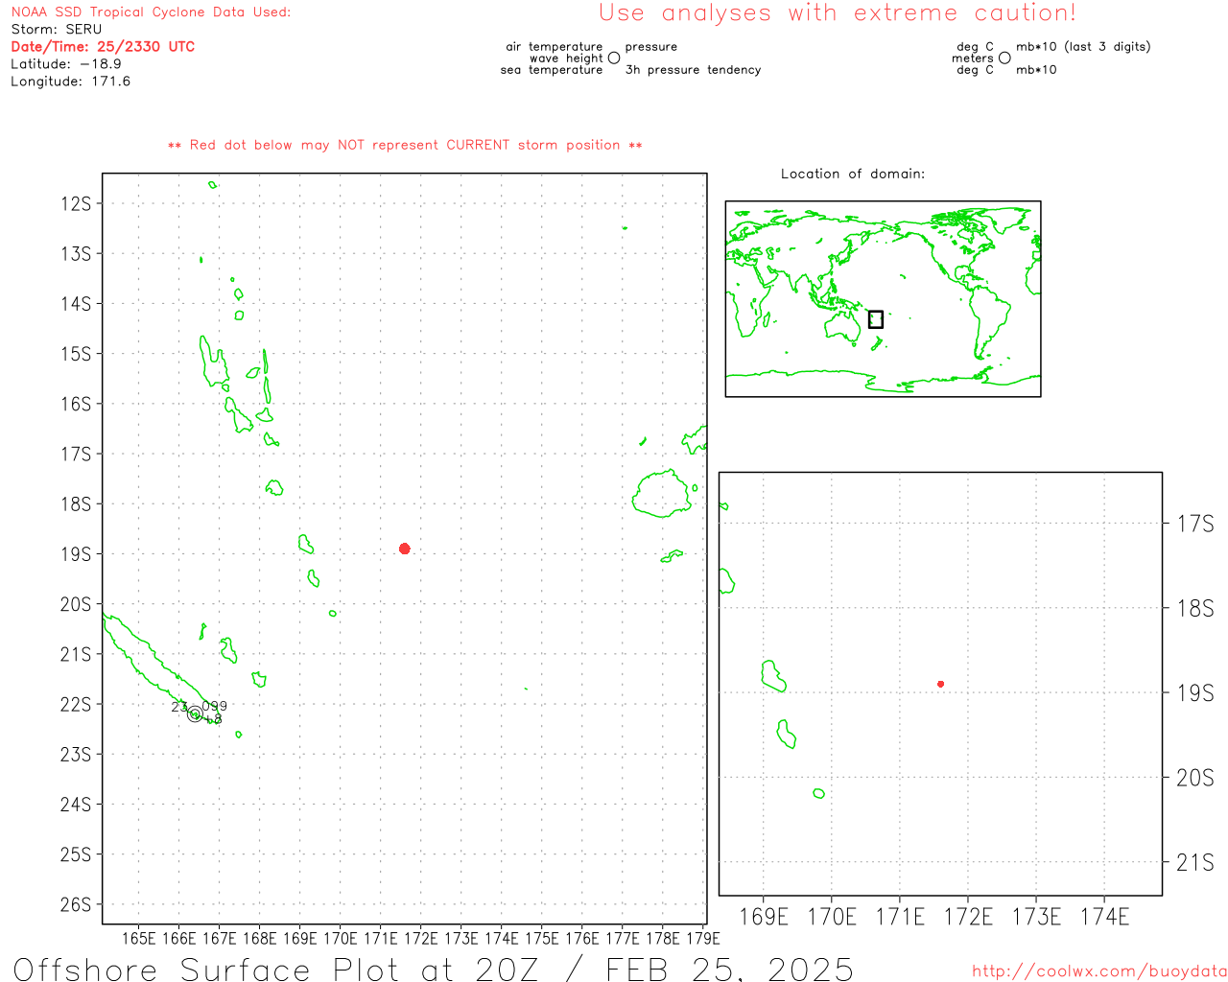Click the red dot warning note above the map

(405, 145)
